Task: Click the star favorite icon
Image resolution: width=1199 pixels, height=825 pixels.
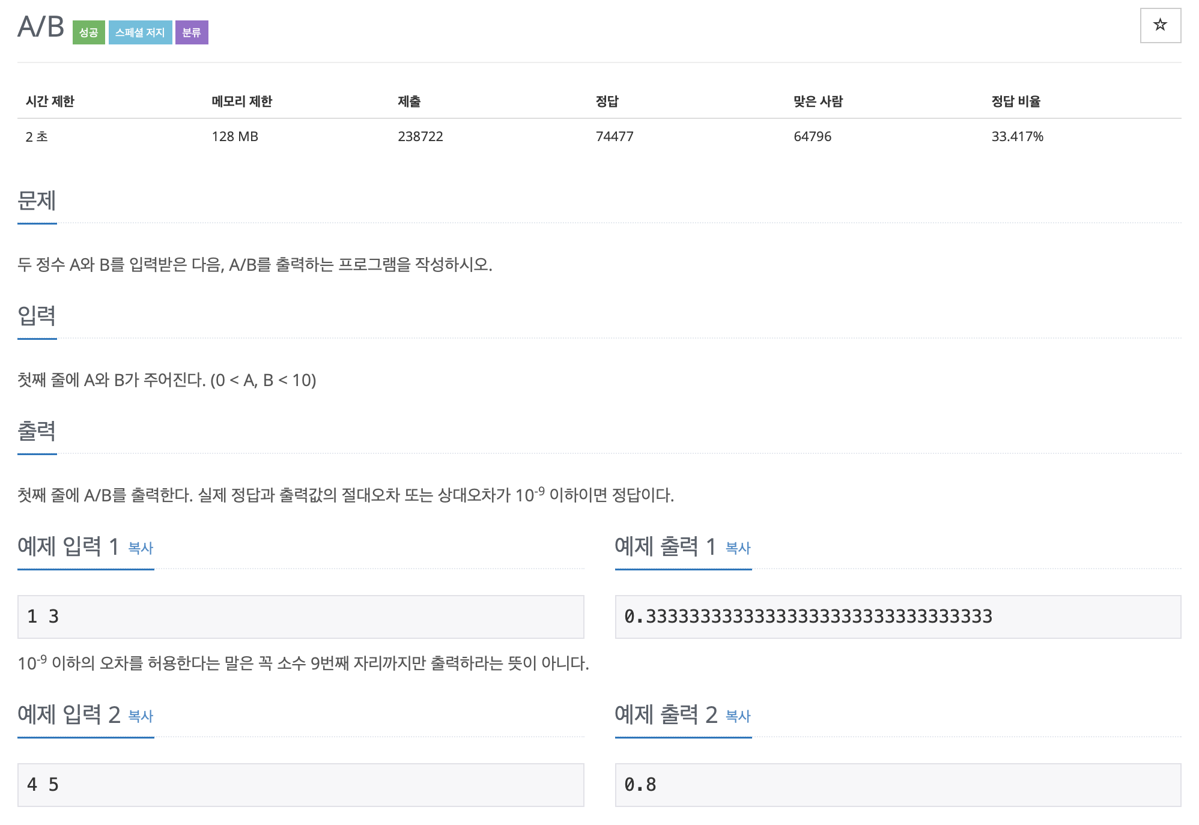Action: (x=1160, y=25)
